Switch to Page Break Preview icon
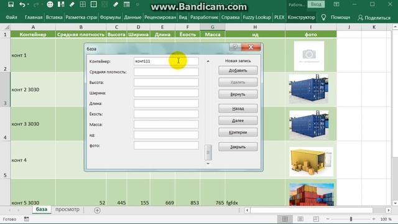 coord(316,219)
